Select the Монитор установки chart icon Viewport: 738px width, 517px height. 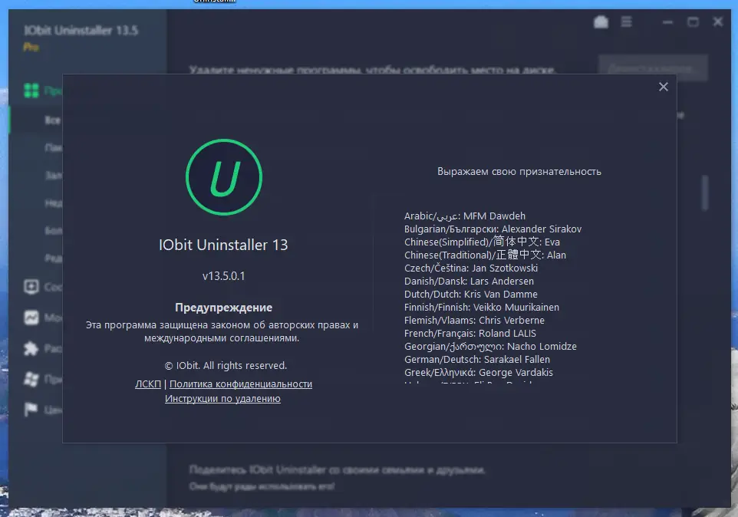point(31,318)
